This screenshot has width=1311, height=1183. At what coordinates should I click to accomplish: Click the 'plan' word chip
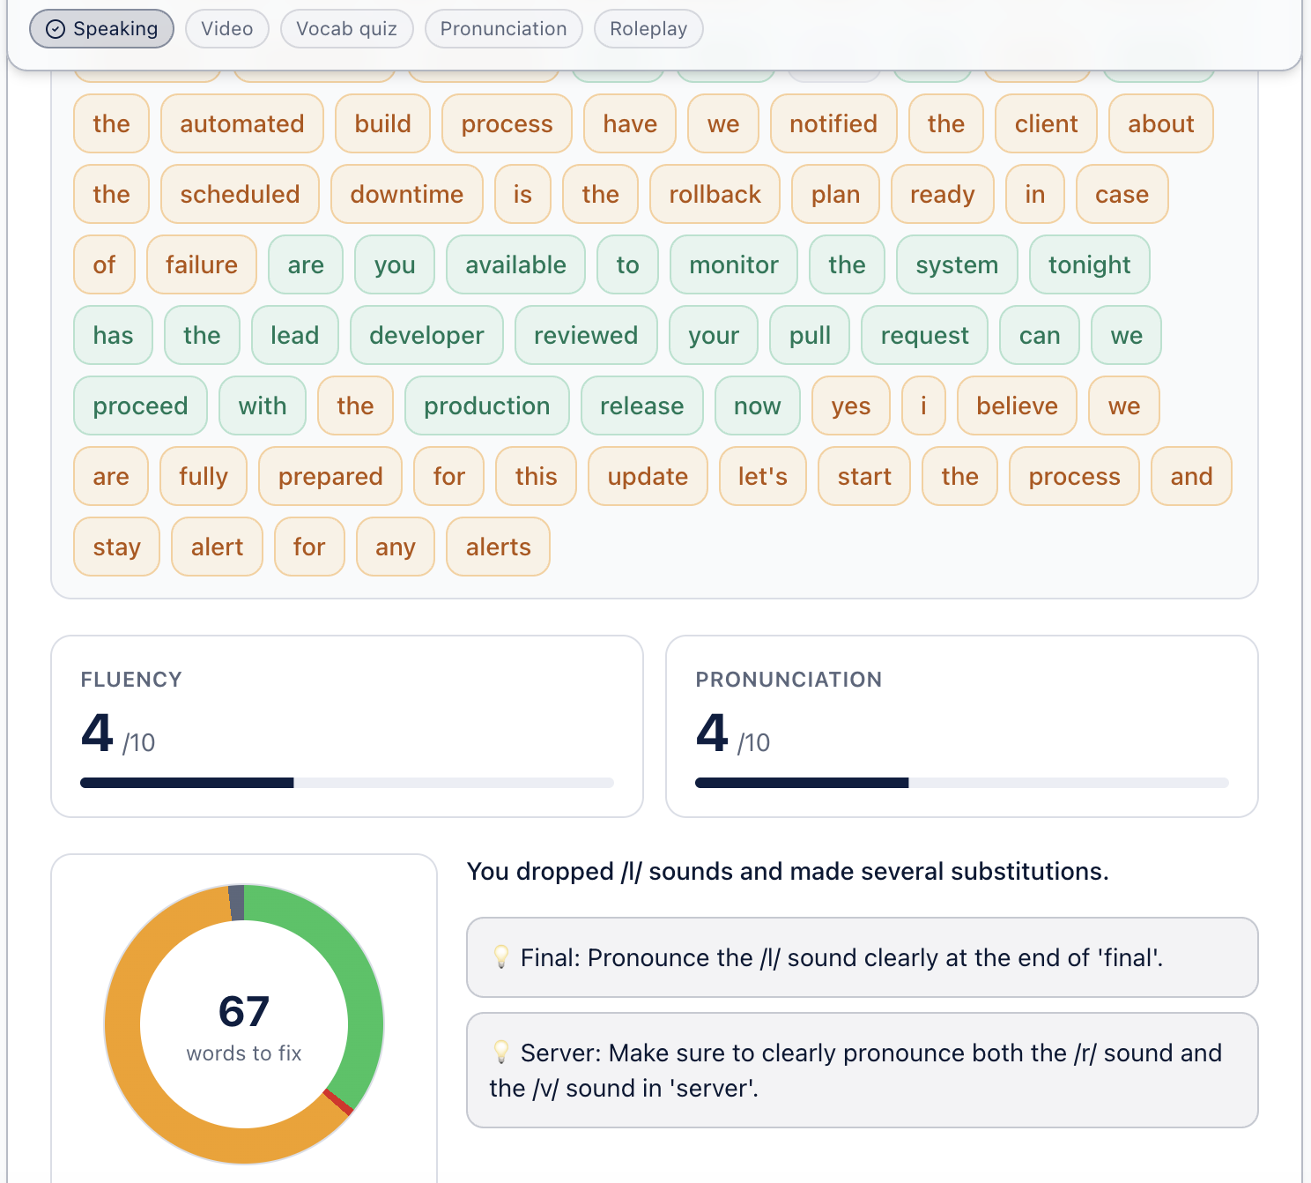tap(835, 194)
